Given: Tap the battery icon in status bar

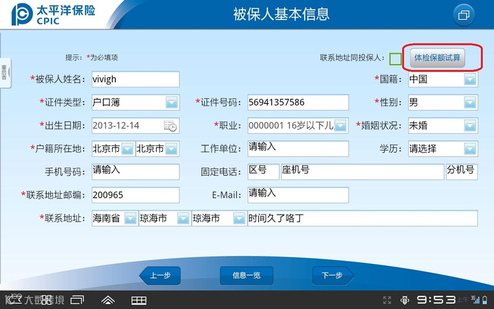Looking at the screenshot, I should [x=485, y=299].
